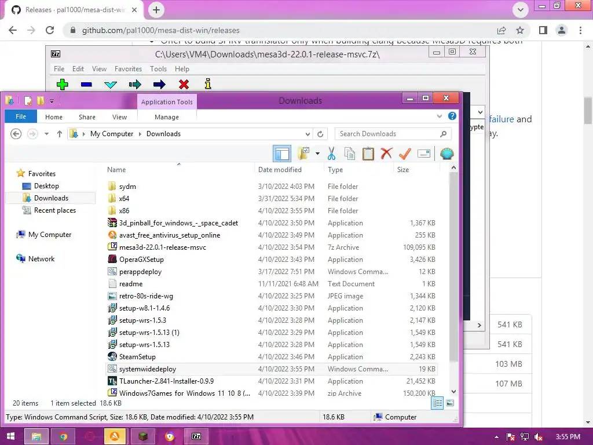Viewport: 593px width, 445px height.
Task: Click the file list scroll up arrow
Action: [x=453, y=167]
